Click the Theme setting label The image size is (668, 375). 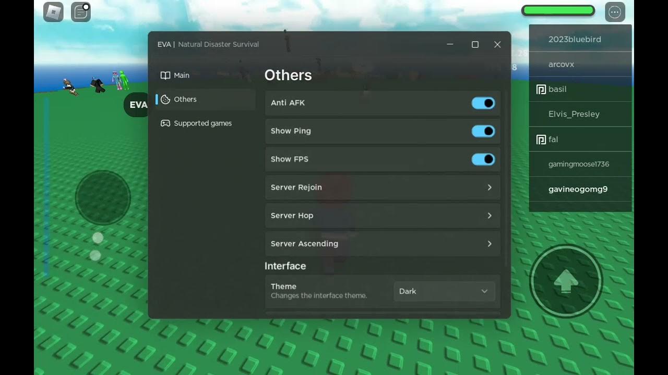(x=283, y=286)
